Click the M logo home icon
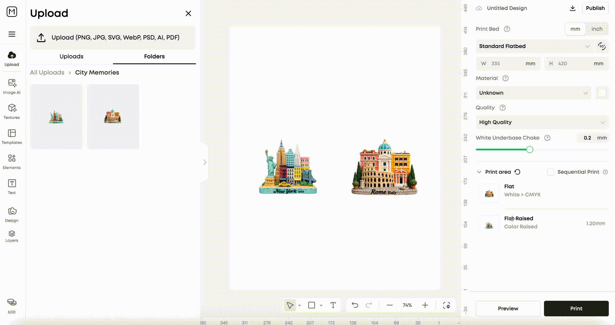The height and width of the screenshot is (325, 615). (x=12, y=12)
